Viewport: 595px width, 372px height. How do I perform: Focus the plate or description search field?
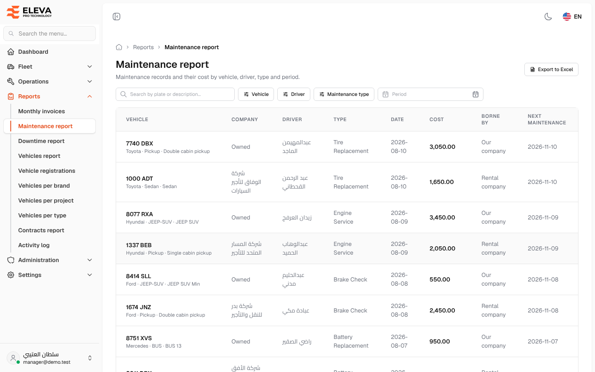click(175, 94)
